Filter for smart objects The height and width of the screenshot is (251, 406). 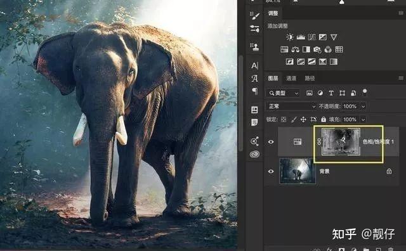pos(353,93)
